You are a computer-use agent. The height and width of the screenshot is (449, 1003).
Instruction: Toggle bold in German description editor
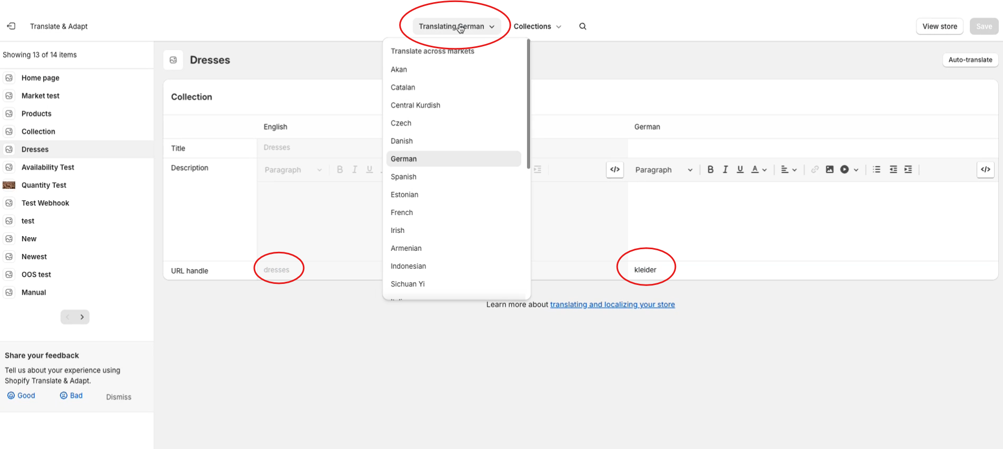[710, 169]
